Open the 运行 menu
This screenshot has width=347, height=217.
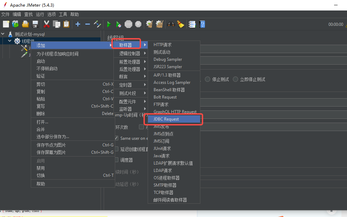[40, 14]
